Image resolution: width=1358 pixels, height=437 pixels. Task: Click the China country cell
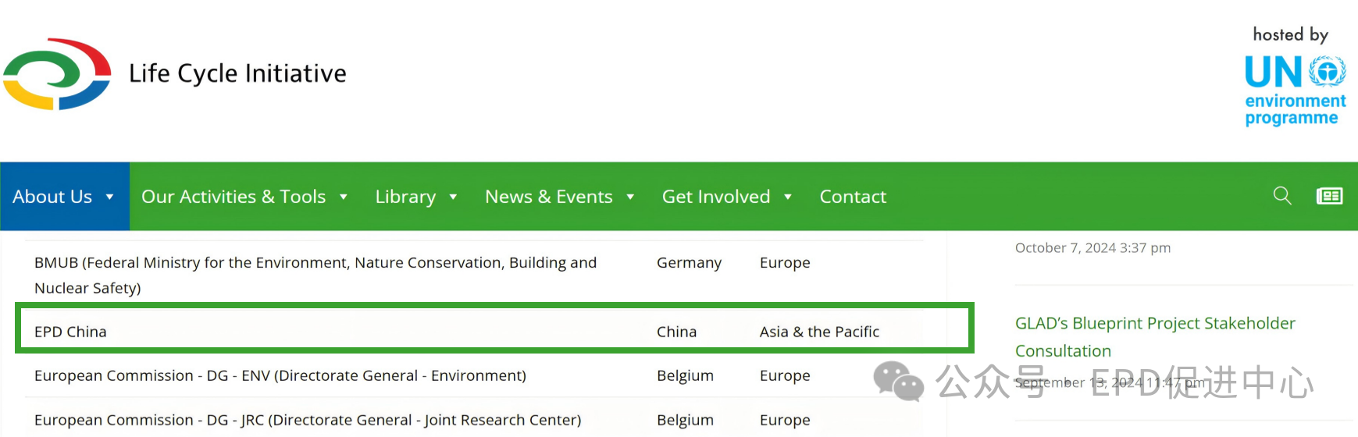pos(676,332)
